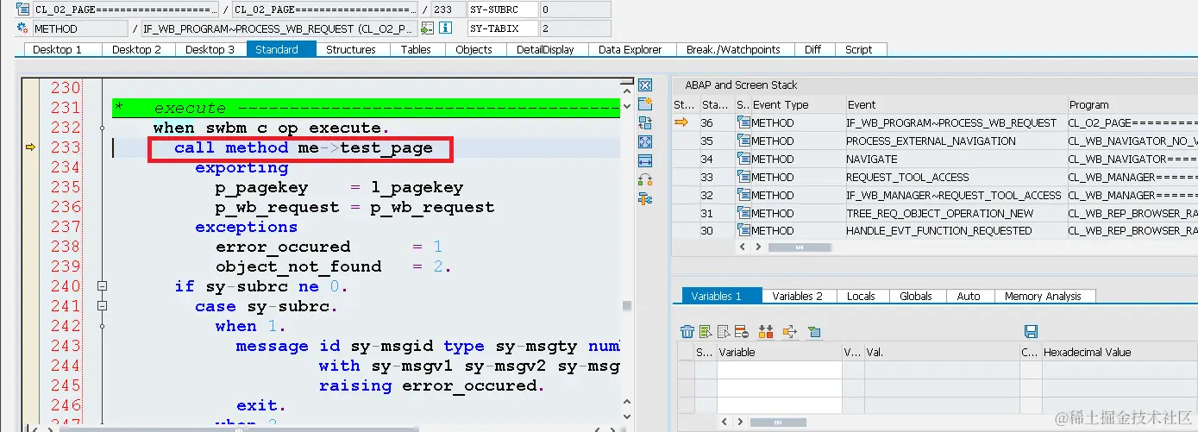1198x432 pixels.
Task: Click the tool services icon in the vertical toolbar
Action: (644, 198)
